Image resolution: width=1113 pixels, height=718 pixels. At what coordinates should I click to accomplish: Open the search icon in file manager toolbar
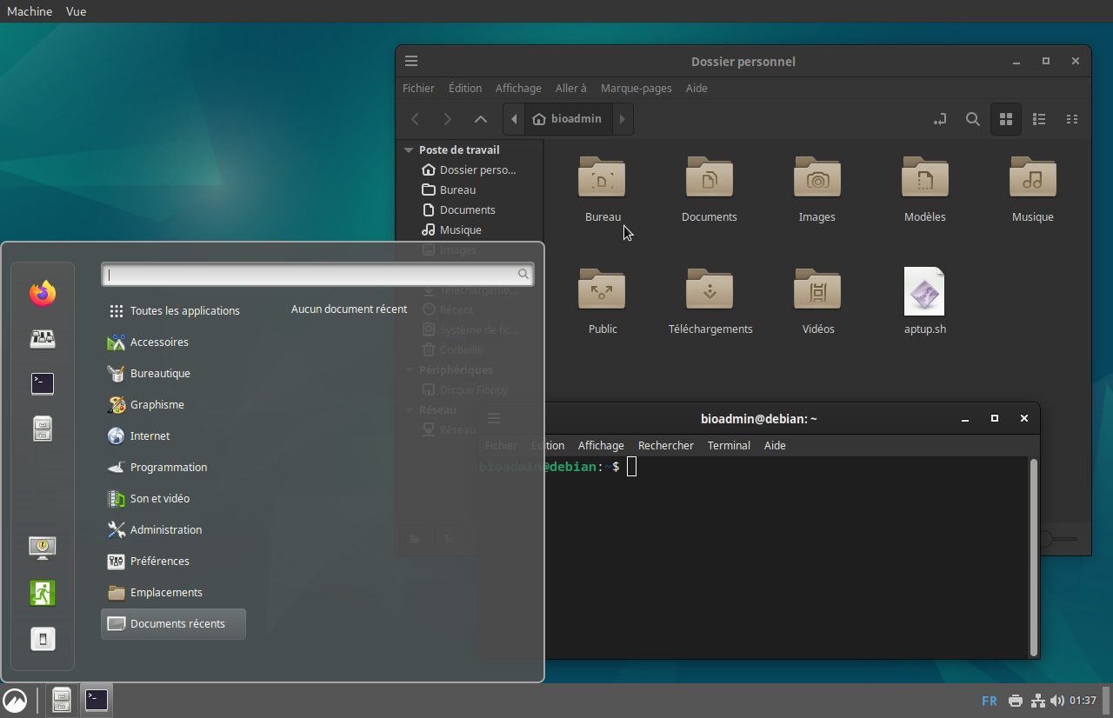pyautogui.click(x=973, y=119)
